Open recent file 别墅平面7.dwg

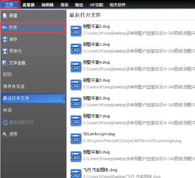pyautogui.click(x=96, y=116)
